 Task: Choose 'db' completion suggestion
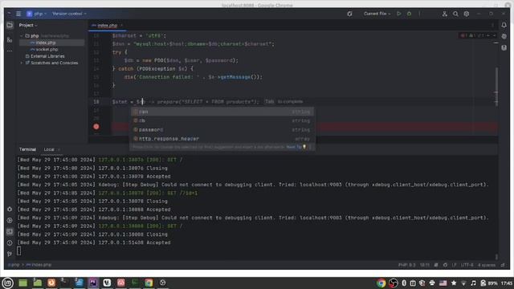222,121
